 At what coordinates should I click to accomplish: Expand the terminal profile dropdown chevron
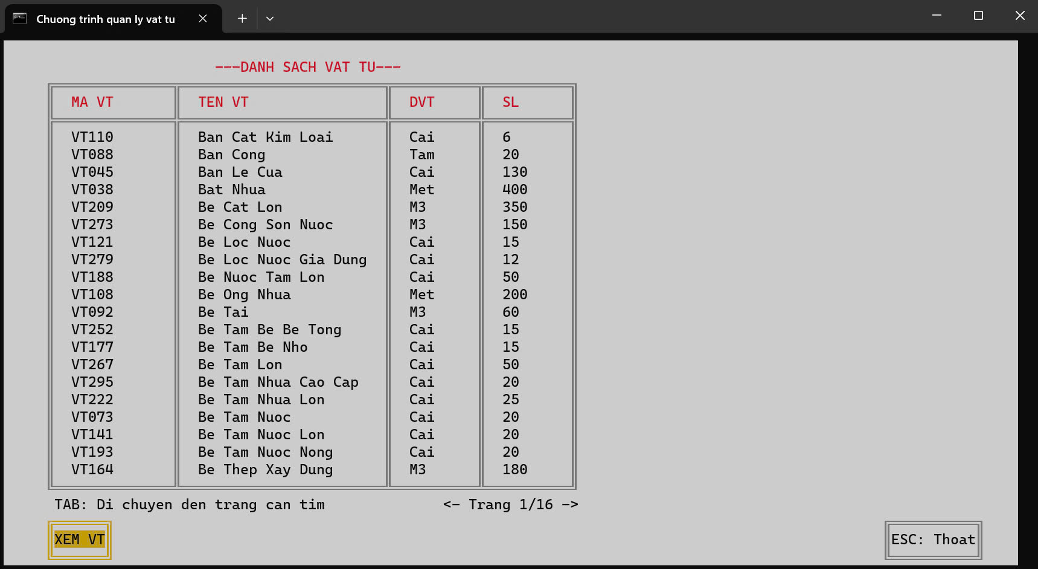click(x=270, y=19)
